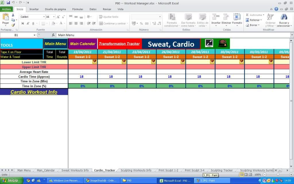Open Buscar y seleccionar binoculars
This screenshot has height=184, width=294.
click(284, 20)
